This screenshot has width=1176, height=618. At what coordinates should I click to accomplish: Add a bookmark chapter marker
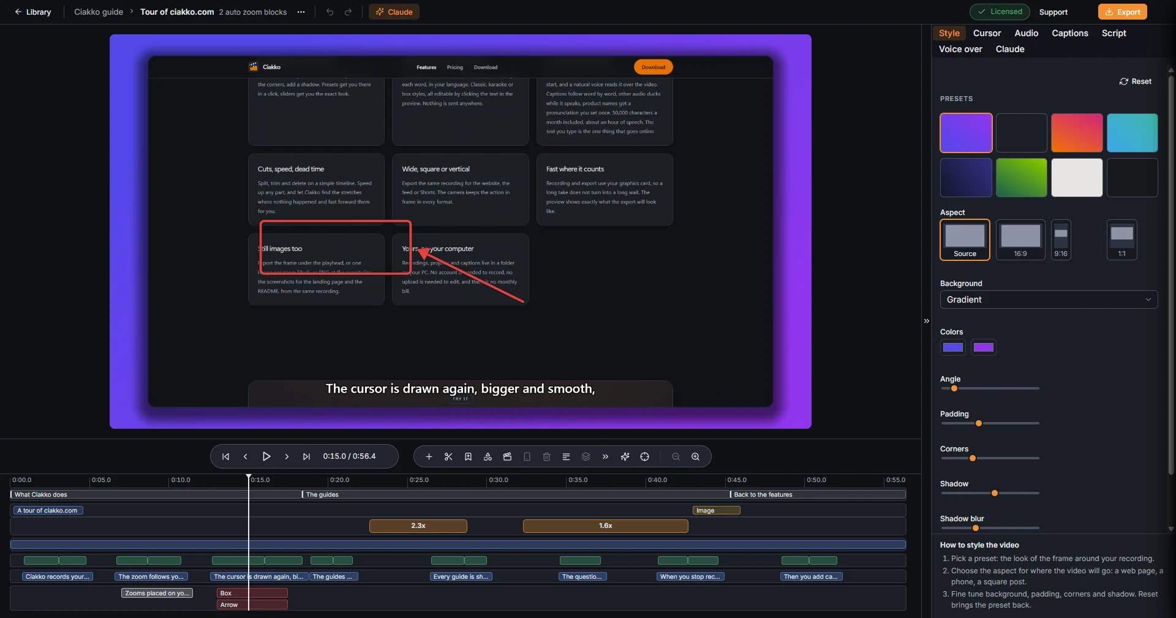point(468,457)
